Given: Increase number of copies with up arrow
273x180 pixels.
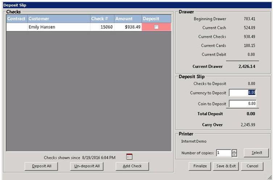Looking at the screenshot, I should (x=234, y=151).
